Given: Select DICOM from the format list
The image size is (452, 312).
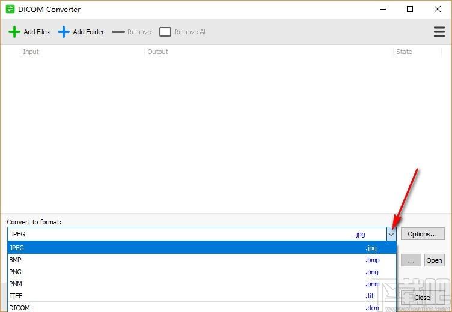Looking at the screenshot, I should (x=202, y=307).
